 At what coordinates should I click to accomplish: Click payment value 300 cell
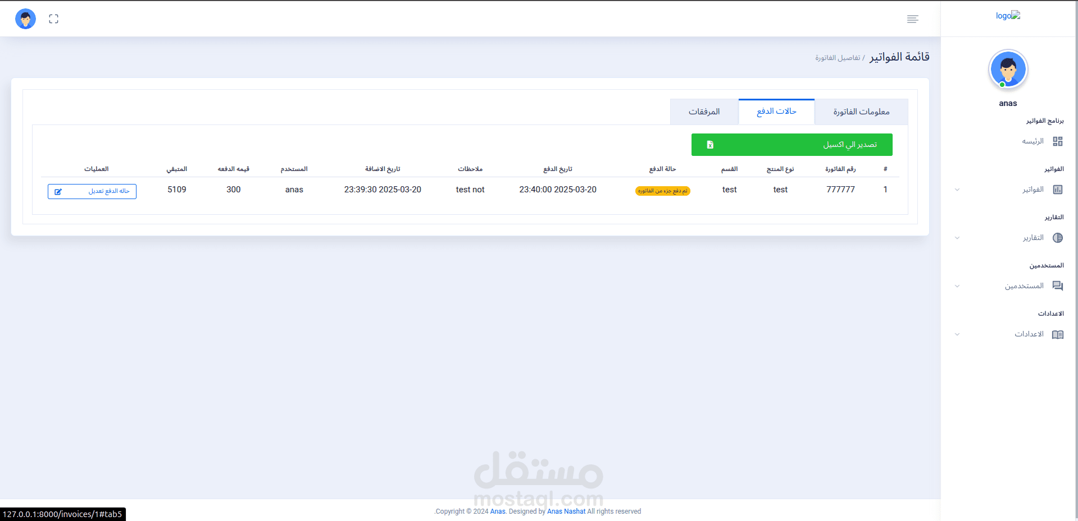click(234, 190)
